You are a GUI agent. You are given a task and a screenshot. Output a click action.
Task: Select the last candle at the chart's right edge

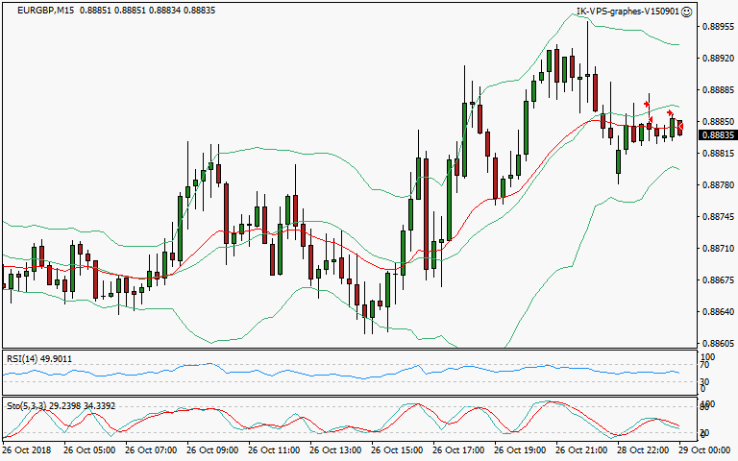click(x=679, y=127)
